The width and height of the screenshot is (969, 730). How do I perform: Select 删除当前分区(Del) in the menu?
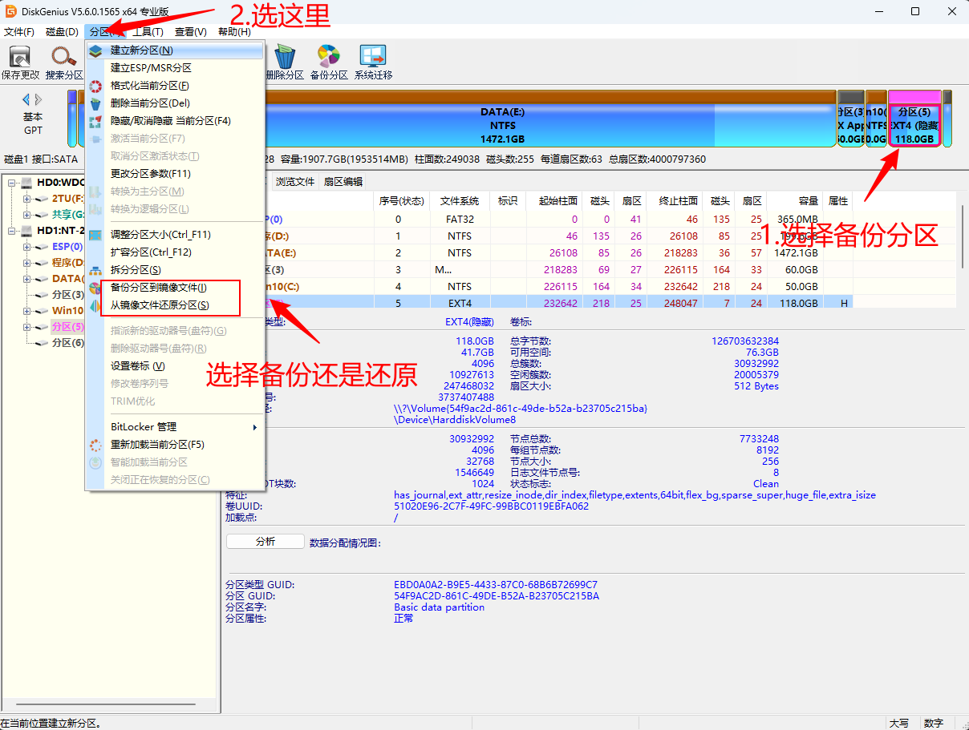[175, 103]
